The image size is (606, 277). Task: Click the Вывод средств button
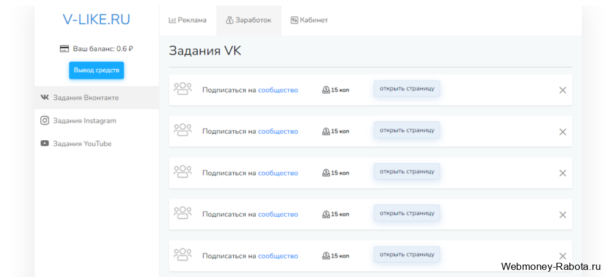pyautogui.click(x=96, y=70)
